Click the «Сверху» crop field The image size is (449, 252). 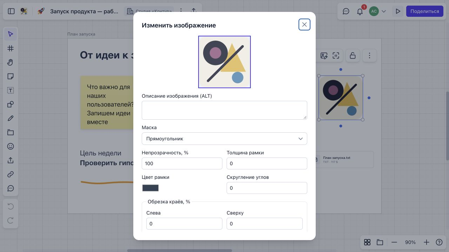click(x=264, y=224)
